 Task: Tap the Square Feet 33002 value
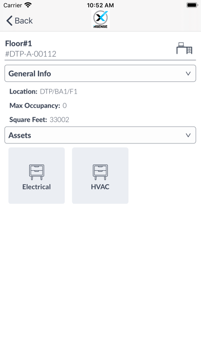59,120
